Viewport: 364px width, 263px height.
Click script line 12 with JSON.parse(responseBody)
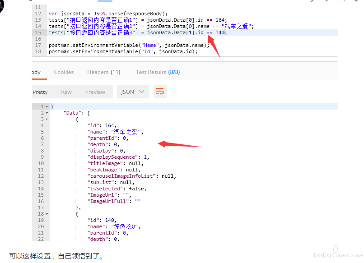pyautogui.click(x=108, y=14)
